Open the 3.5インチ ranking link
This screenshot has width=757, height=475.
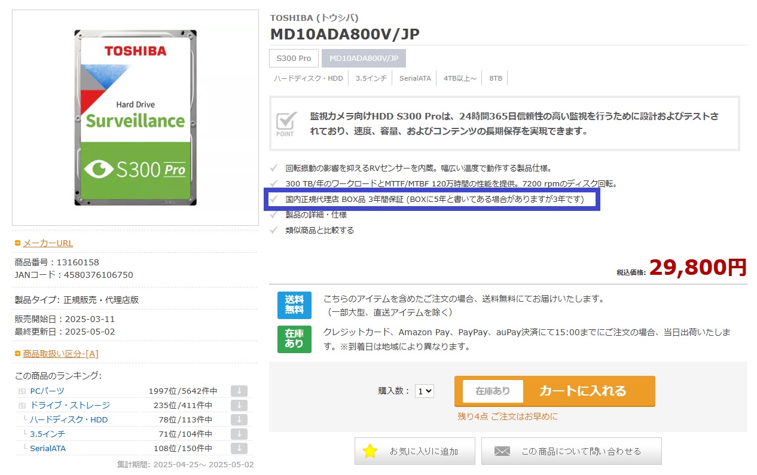(47, 434)
